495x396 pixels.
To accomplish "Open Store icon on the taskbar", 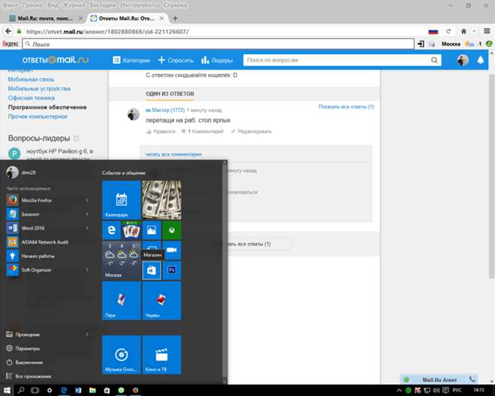I will 107,390.
